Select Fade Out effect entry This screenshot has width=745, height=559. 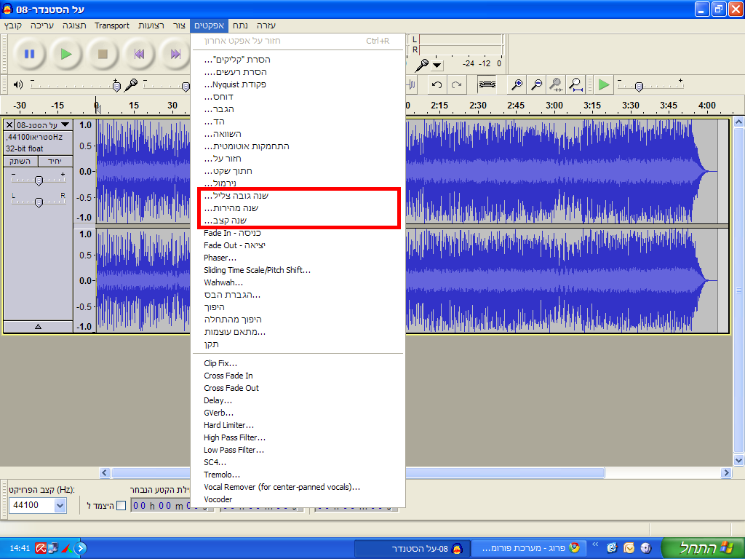[x=298, y=245]
